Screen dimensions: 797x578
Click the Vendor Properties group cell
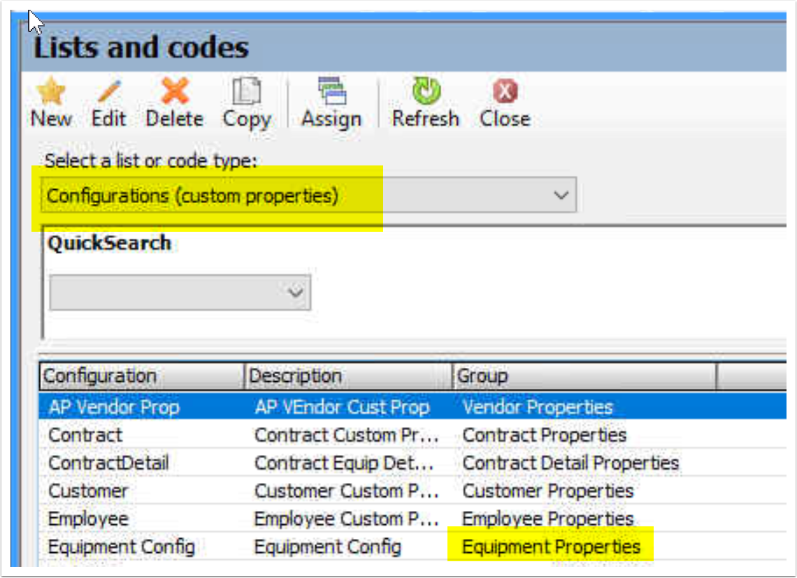(x=538, y=407)
